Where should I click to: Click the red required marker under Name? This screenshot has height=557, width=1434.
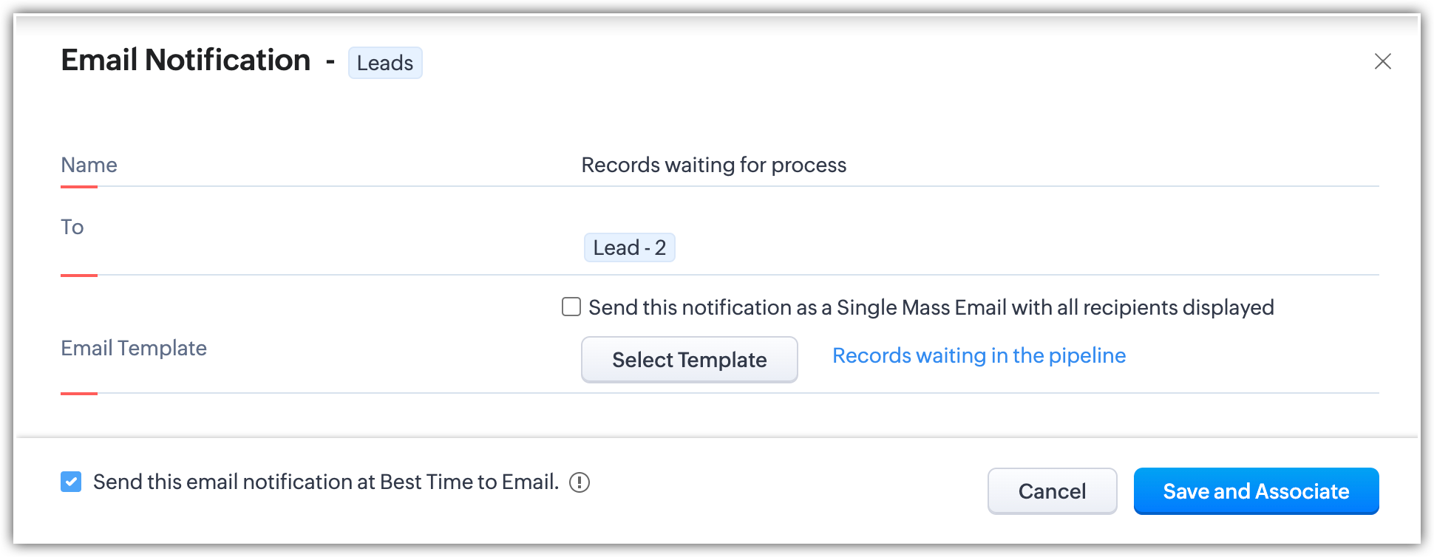(79, 187)
